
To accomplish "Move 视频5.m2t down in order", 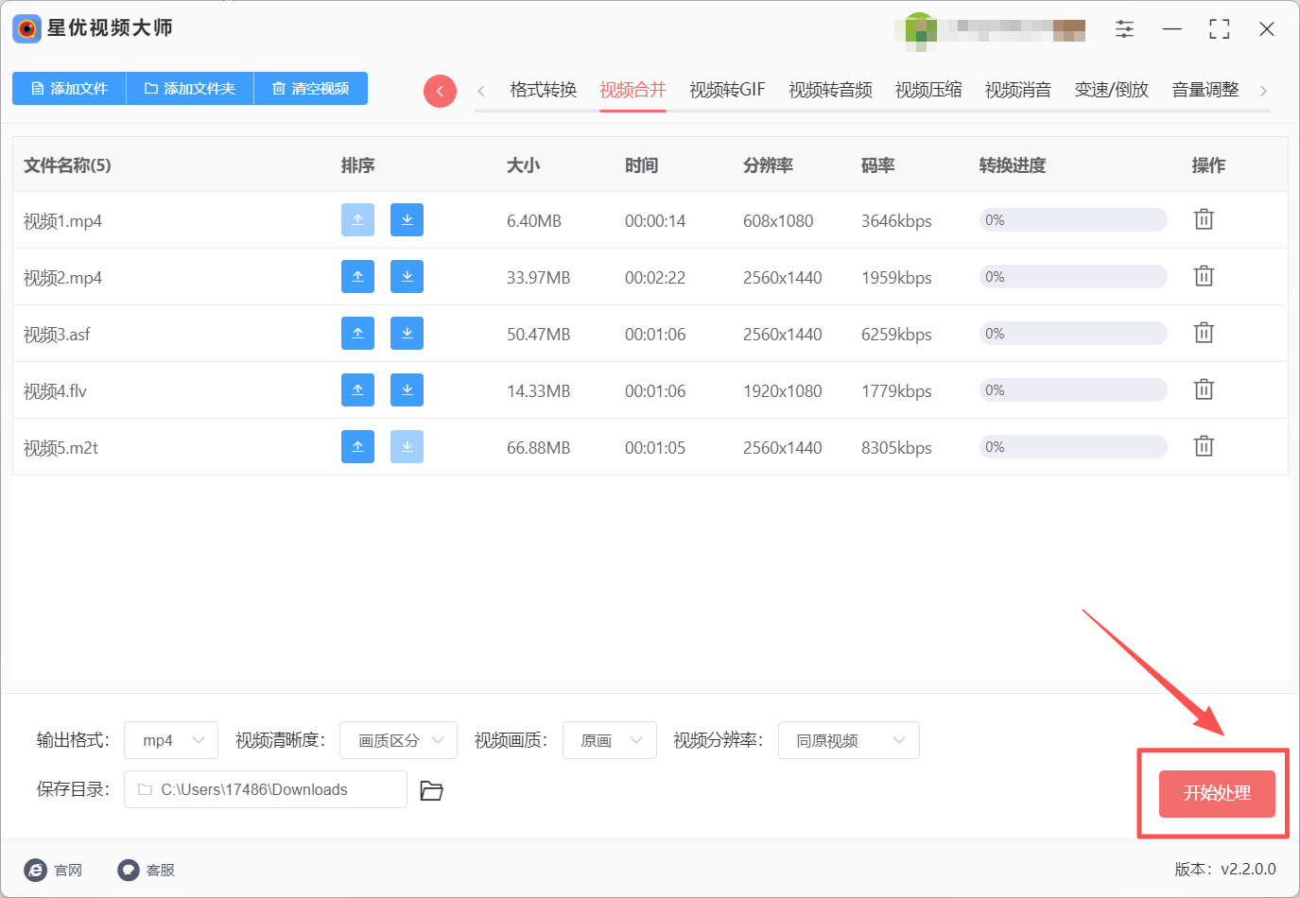I will [407, 446].
